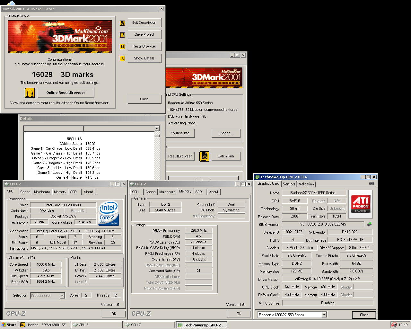
Task: Switch to Untitled - 3DMark2001 SE taskbar item
Action: click(x=44, y=325)
